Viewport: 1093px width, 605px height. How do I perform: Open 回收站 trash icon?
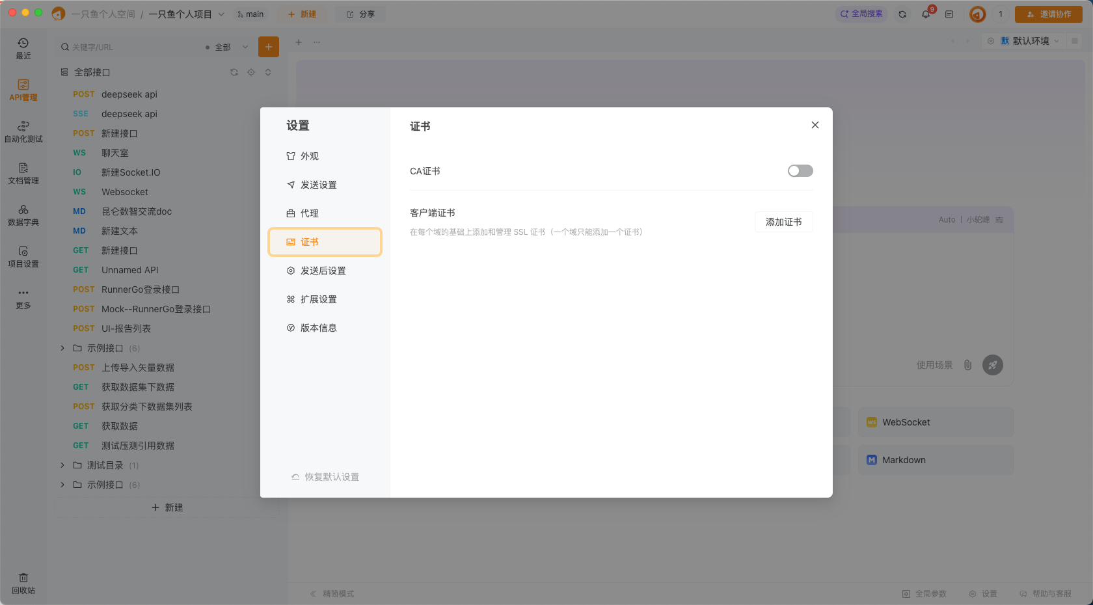23,583
